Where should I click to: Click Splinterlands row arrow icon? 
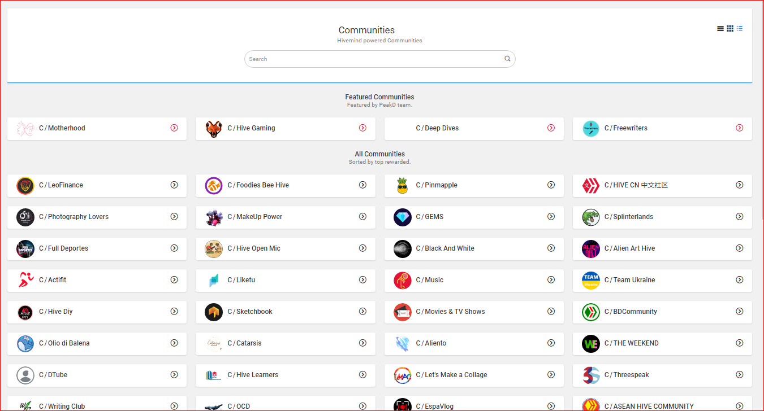click(x=739, y=217)
